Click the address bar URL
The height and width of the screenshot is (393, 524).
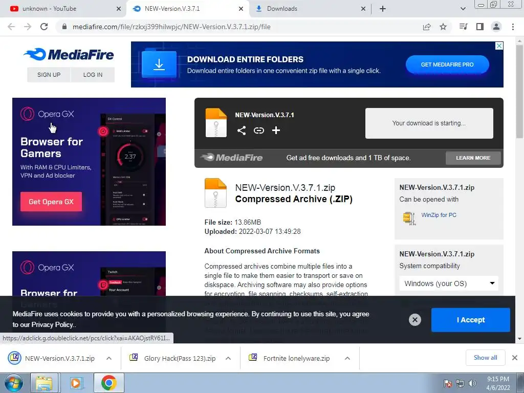click(x=171, y=27)
